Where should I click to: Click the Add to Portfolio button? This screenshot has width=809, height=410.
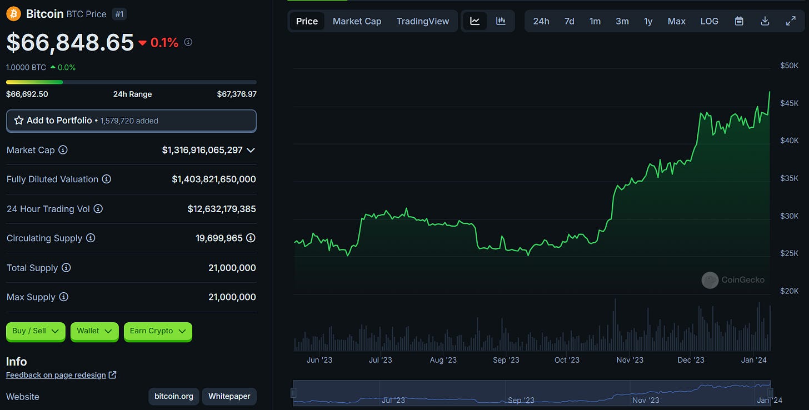pyautogui.click(x=131, y=121)
